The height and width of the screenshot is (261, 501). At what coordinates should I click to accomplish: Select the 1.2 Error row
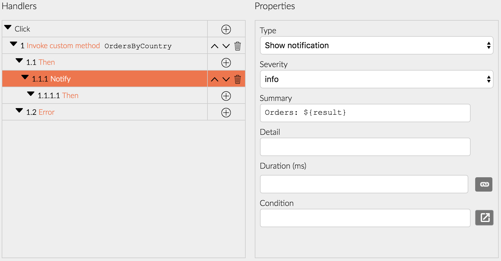coord(105,112)
